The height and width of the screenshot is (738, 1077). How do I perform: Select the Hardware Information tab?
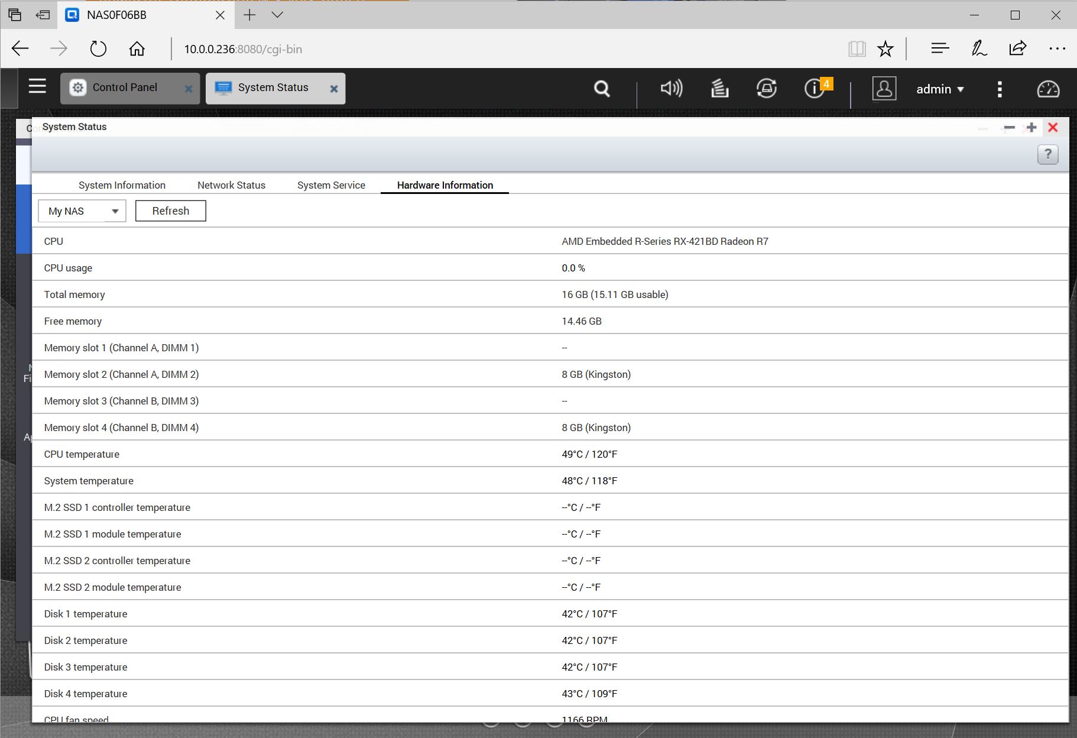[445, 185]
